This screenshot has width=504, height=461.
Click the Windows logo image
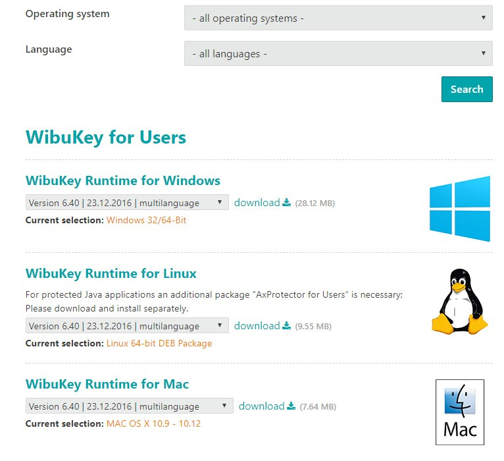pos(460,209)
